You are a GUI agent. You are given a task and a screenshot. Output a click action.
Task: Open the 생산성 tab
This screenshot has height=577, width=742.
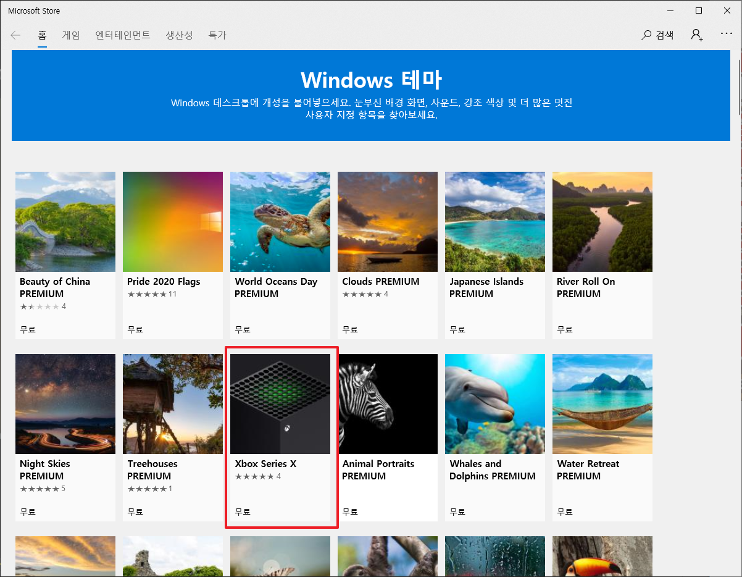(x=179, y=35)
